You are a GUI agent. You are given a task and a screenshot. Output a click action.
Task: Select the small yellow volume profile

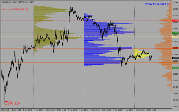pyautogui.click(x=141, y=54)
